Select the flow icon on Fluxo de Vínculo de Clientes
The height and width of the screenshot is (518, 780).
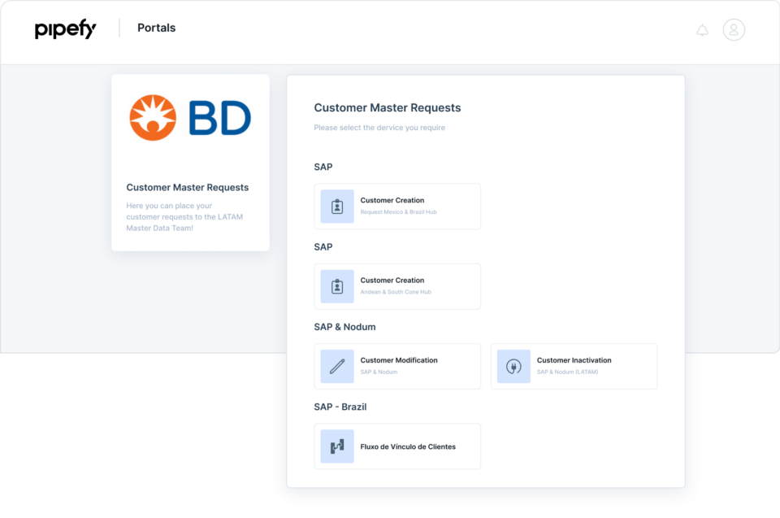(336, 446)
